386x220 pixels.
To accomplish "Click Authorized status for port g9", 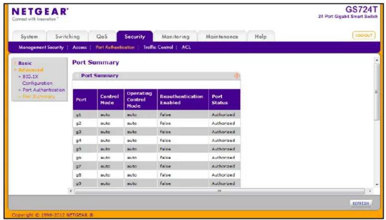I will pos(223,183).
